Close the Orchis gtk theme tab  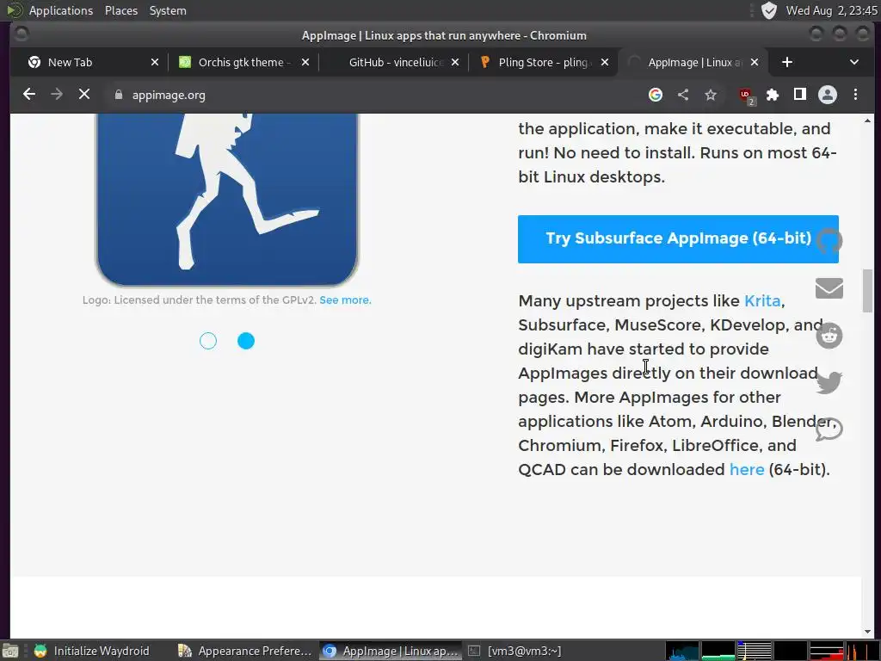coord(305,62)
